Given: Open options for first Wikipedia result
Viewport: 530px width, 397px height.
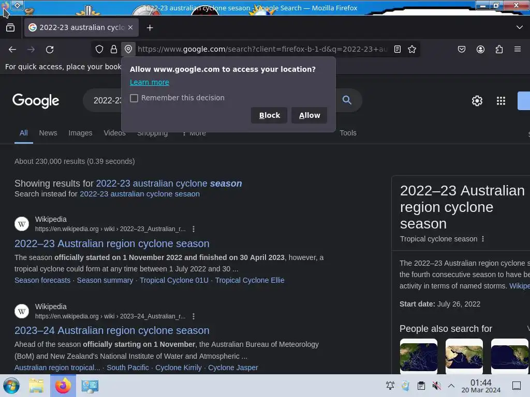Looking at the screenshot, I should pos(194,229).
